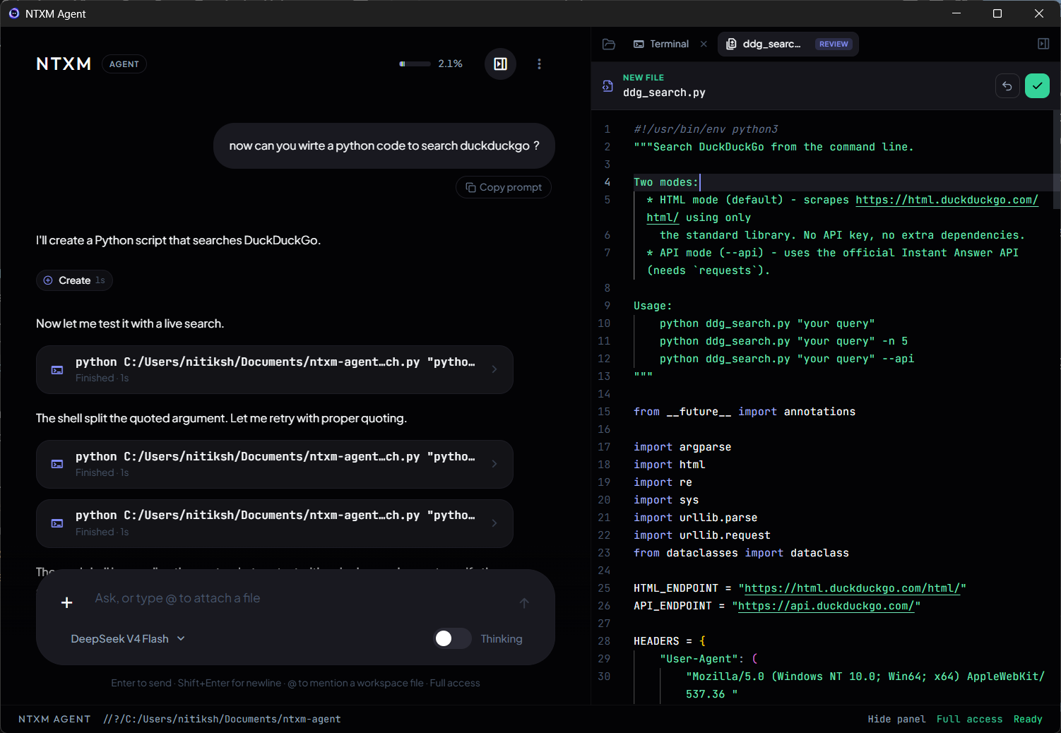Close the Terminal tab
This screenshot has width=1061, height=733.
(x=704, y=44)
